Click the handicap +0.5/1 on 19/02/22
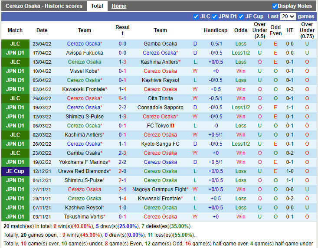Image resolution: width=318 pixels, height=248 pixels. (x=215, y=162)
